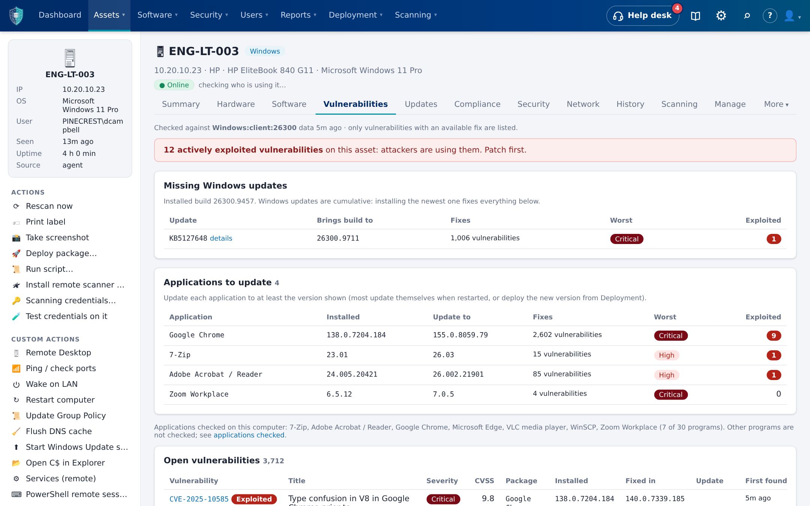
Task: Open the documentation book icon
Action: click(695, 15)
